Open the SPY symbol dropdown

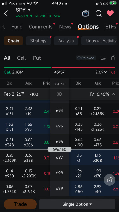(23, 10)
